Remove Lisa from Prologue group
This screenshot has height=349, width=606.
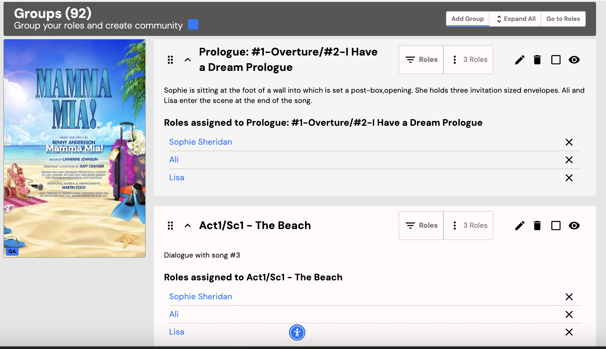(x=569, y=178)
